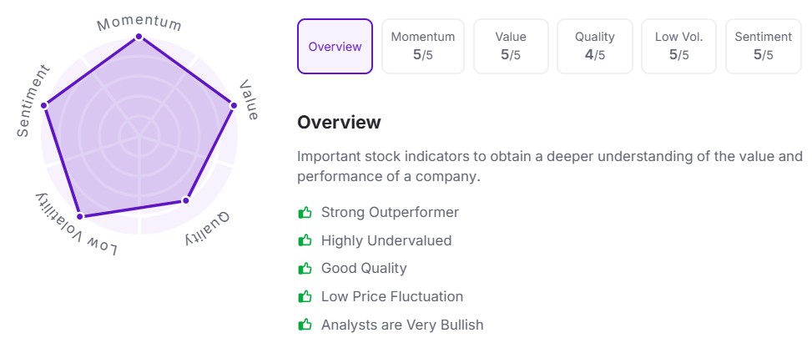Click the Strong Outperformer text
The height and width of the screenshot is (348, 812).
[390, 213]
